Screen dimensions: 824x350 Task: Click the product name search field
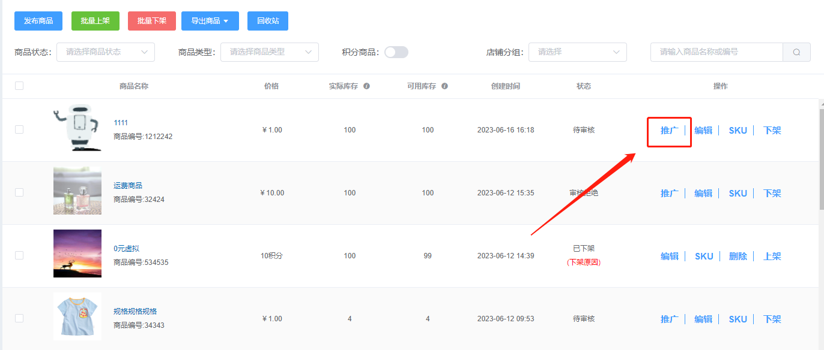[716, 52]
